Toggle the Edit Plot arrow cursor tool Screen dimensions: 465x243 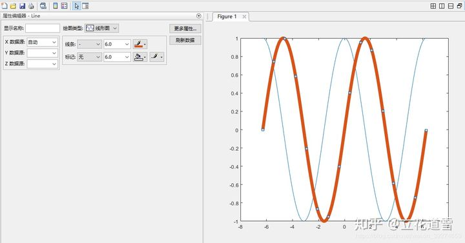[x=76, y=6]
